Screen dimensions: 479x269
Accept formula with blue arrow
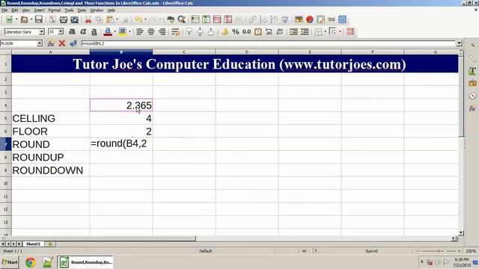click(x=73, y=43)
